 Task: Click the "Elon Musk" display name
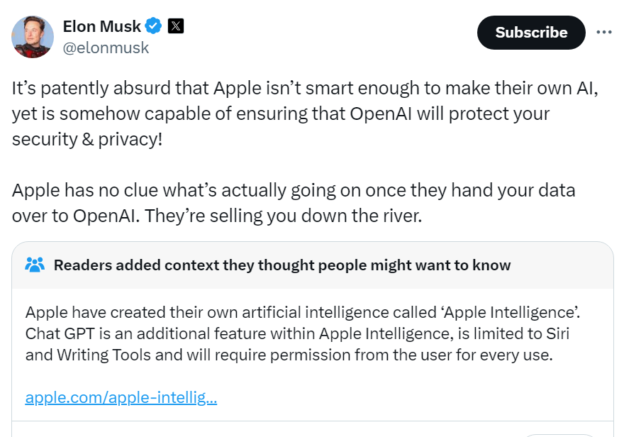pyautogui.click(x=102, y=26)
